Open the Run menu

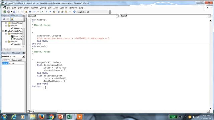(50, 8)
